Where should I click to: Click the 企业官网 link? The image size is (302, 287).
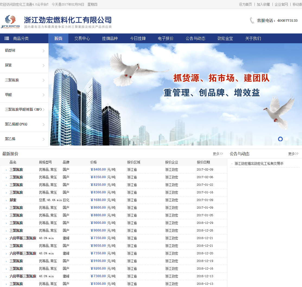pos(281,4)
